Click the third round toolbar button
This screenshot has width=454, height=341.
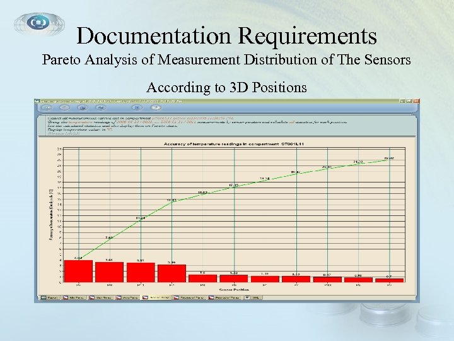(x=83, y=107)
